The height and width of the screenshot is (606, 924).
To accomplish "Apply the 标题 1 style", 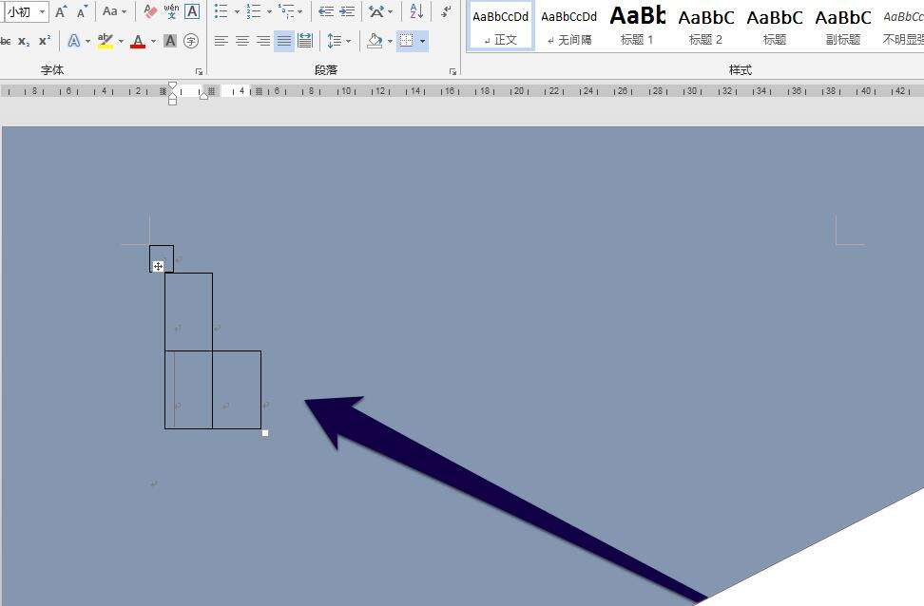I will [x=637, y=26].
